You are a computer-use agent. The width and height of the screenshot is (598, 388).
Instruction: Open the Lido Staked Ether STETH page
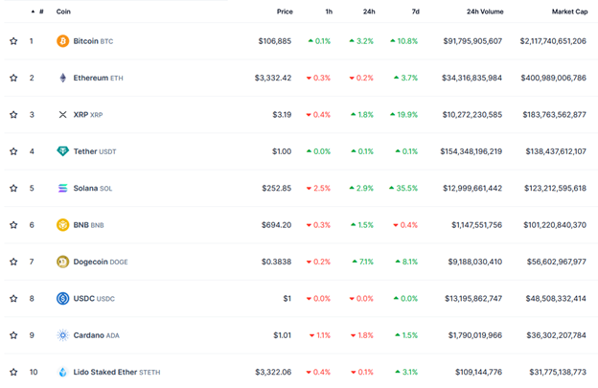point(117,372)
